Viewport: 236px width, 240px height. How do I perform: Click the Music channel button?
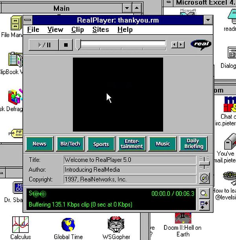(x=162, y=144)
